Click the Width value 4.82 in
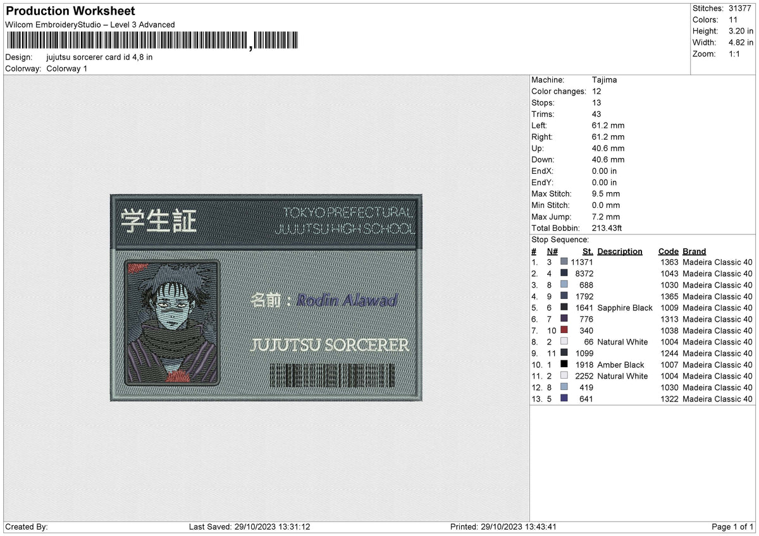The image size is (759, 536). click(x=741, y=43)
